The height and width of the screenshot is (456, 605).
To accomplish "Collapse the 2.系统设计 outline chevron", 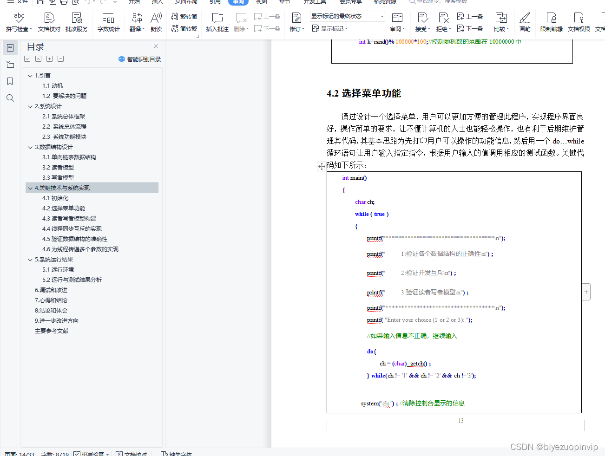I will (30, 106).
